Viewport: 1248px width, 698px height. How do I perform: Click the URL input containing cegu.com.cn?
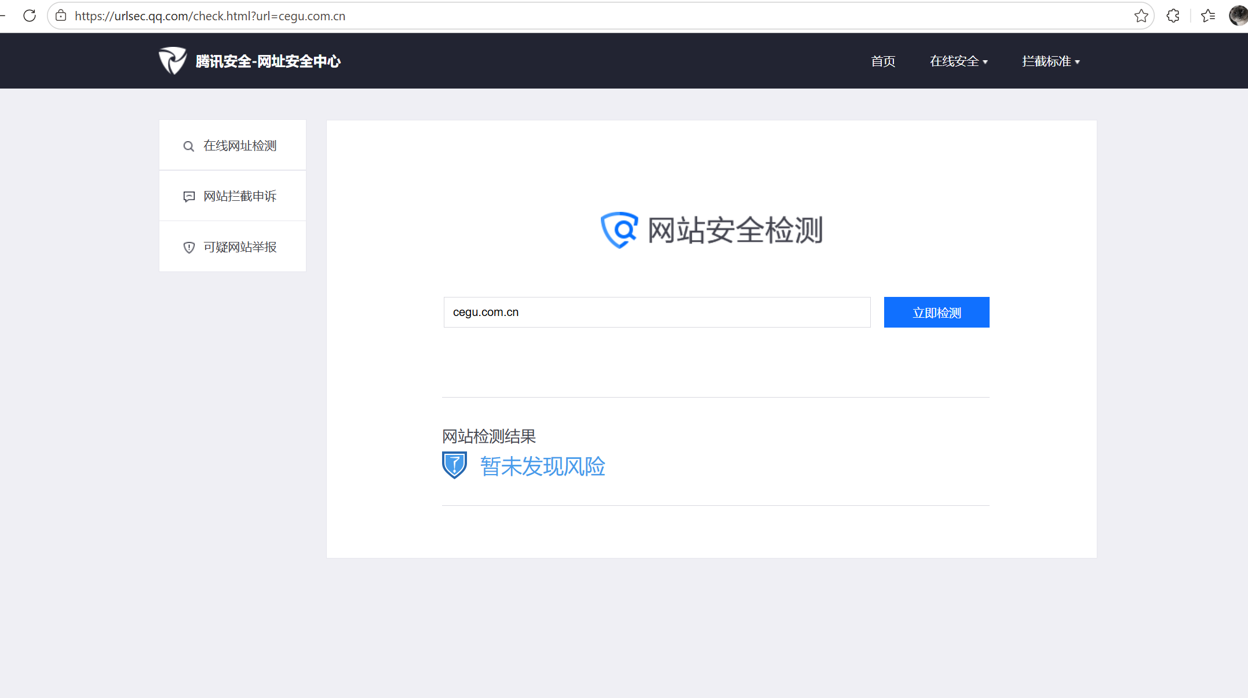[x=656, y=313]
